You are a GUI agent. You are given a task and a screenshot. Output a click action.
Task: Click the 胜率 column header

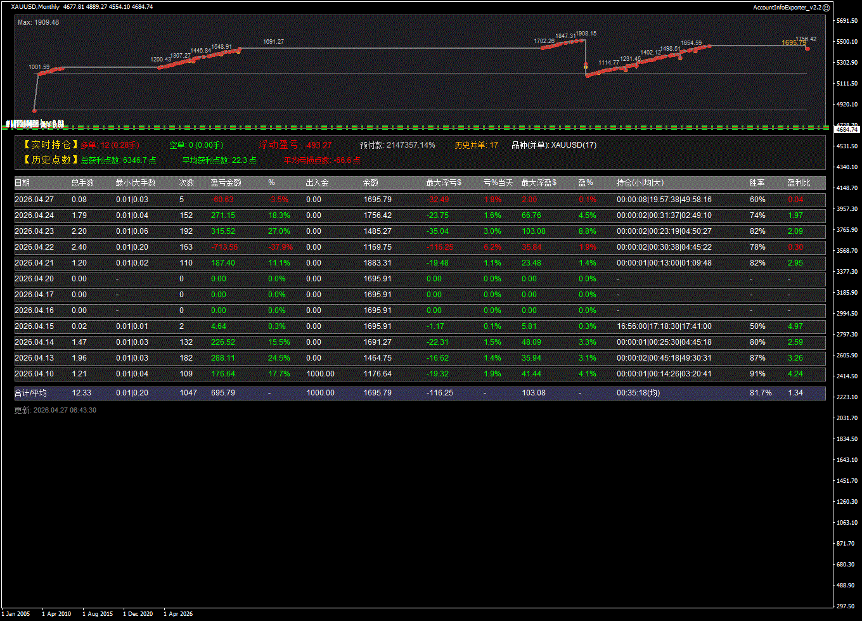click(757, 183)
